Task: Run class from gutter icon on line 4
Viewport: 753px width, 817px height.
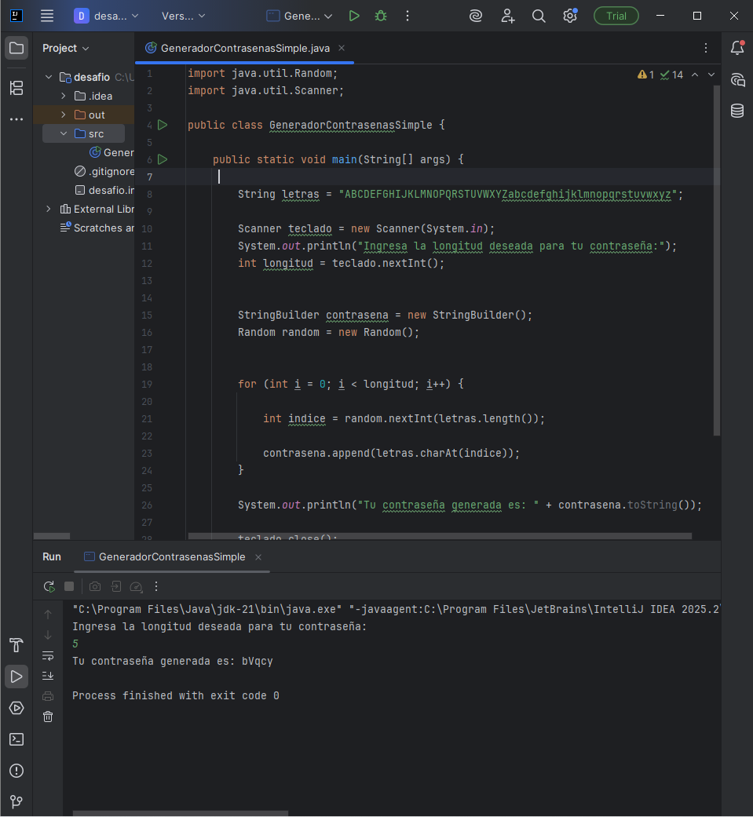Action: click(163, 125)
